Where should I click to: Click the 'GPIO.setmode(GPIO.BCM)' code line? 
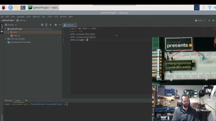[83, 34]
